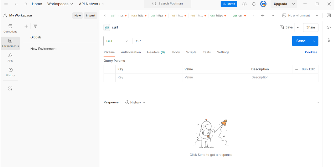Switch to the Body tab
Viewport: 335px width, 167px height.
176,52
